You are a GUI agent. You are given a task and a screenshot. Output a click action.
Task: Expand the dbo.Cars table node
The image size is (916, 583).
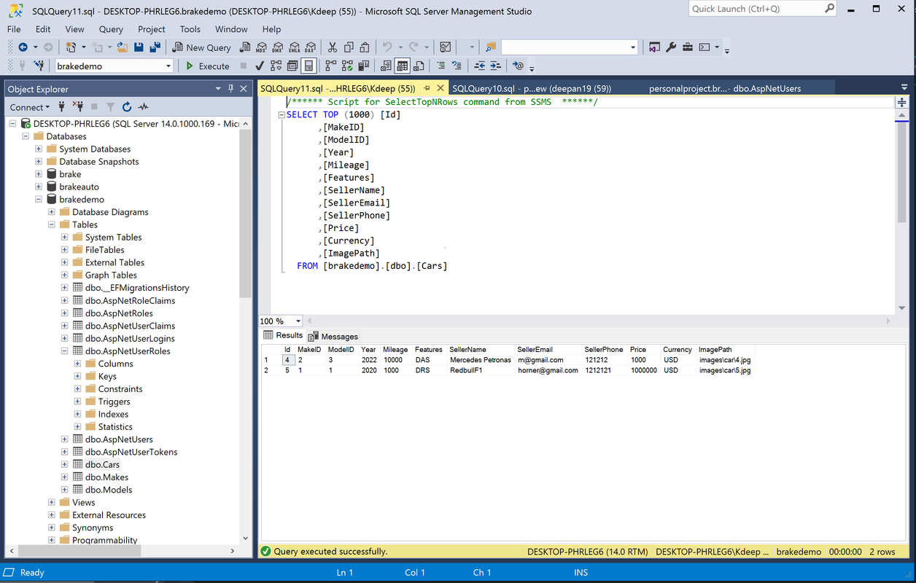(64, 464)
